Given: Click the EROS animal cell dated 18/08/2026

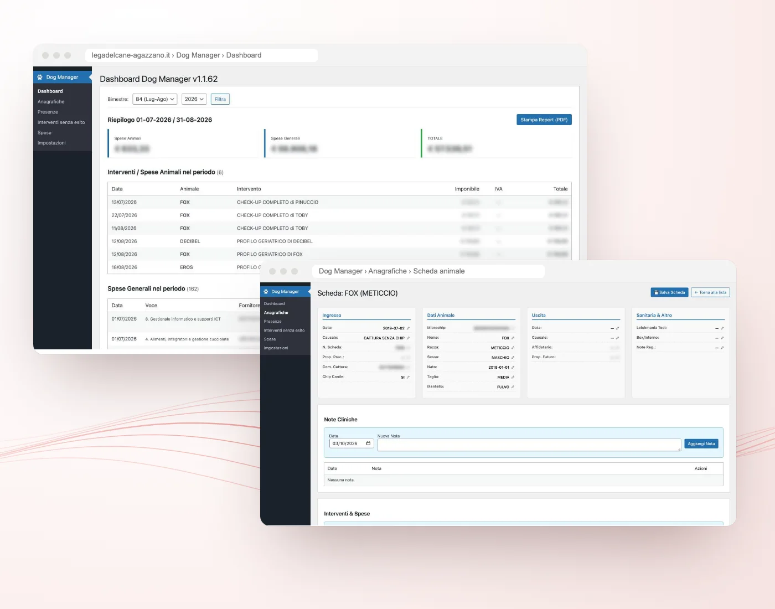Looking at the screenshot, I should point(187,267).
